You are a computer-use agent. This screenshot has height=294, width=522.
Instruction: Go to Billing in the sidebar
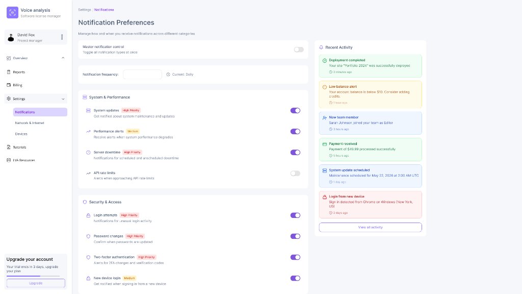36,85
